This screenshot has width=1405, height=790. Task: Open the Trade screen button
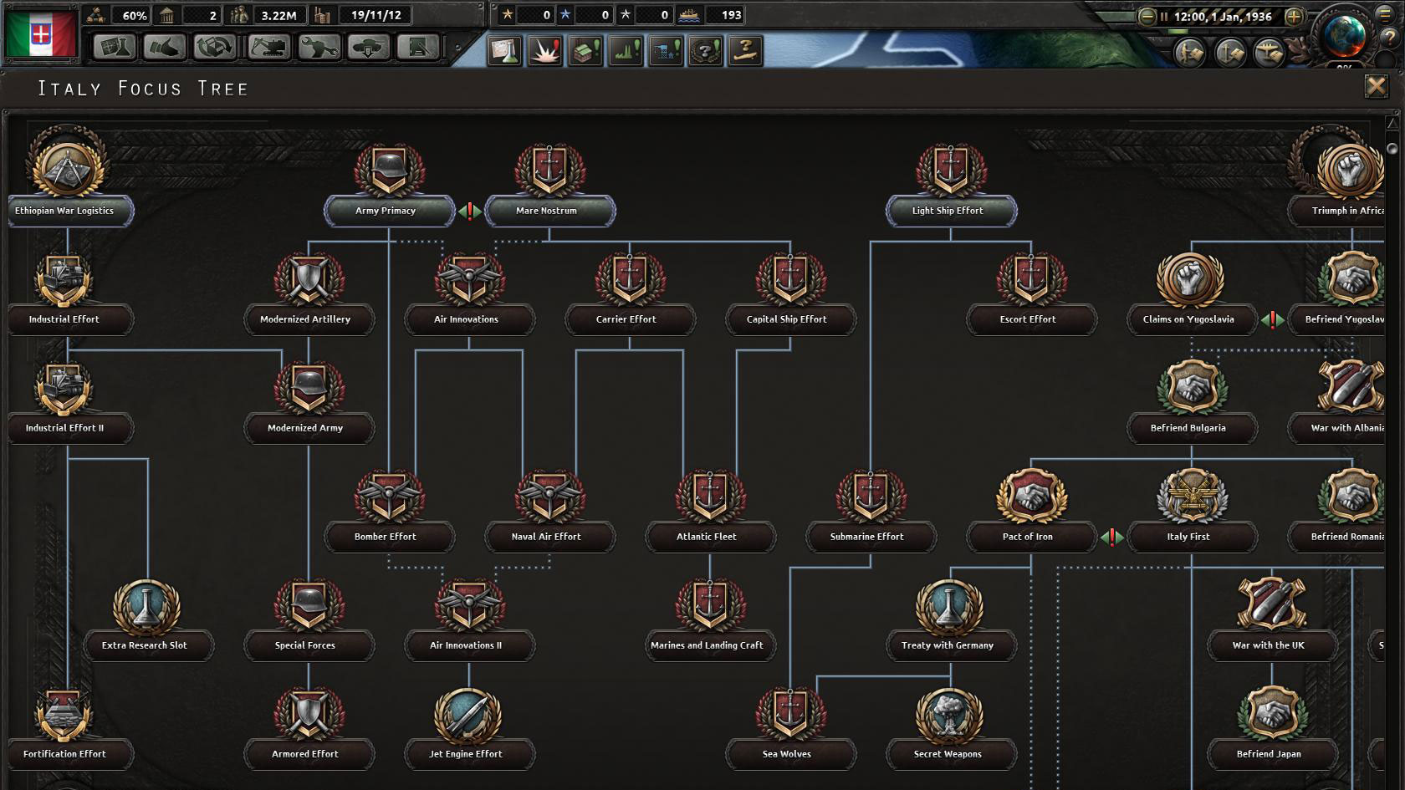point(215,47)
